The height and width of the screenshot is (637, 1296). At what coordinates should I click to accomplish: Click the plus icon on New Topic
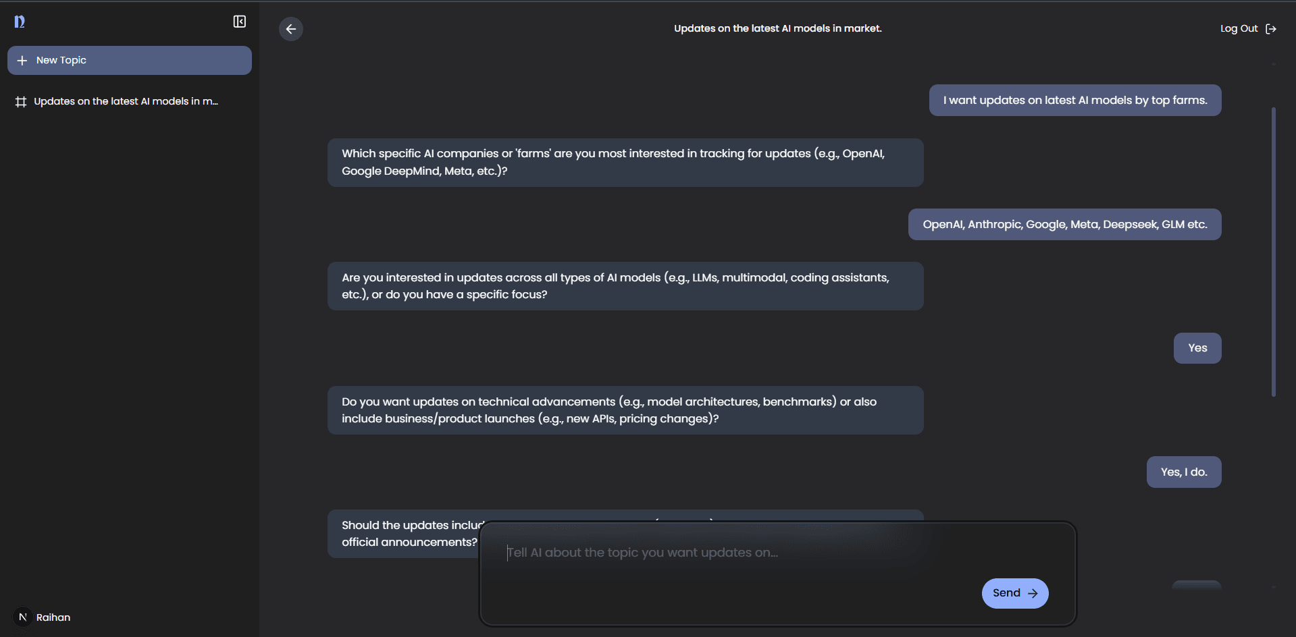[x=22, y=61]
